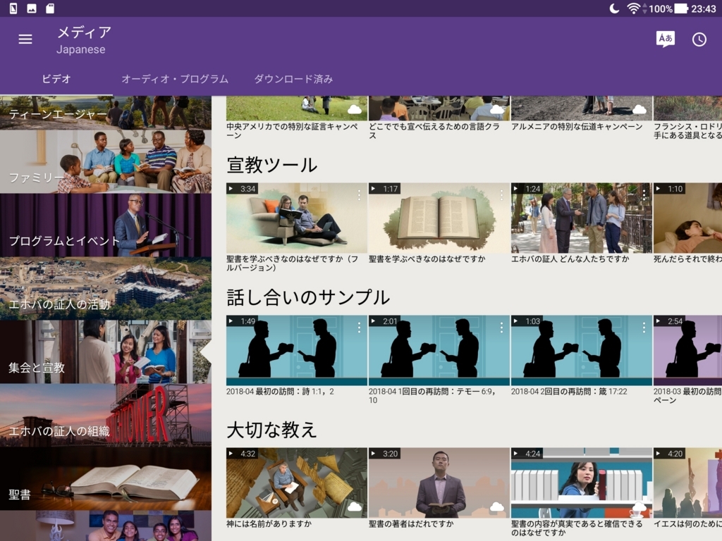Play the 4:24 video 聖書の内容が真実であると確信できるのはなぜですか
Viewport: 722px width, 541px height.
[x=581, y=483]
